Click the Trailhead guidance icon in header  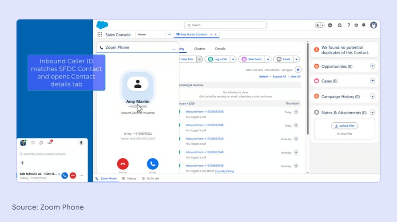[x=340, y=25]
